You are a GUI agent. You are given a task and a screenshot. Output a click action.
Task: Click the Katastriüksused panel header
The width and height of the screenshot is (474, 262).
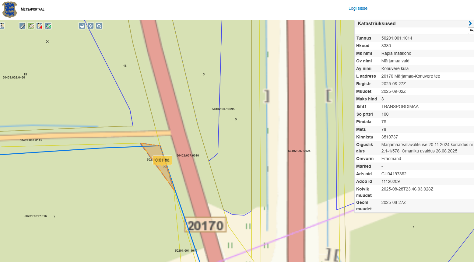[x=377, y=23]
